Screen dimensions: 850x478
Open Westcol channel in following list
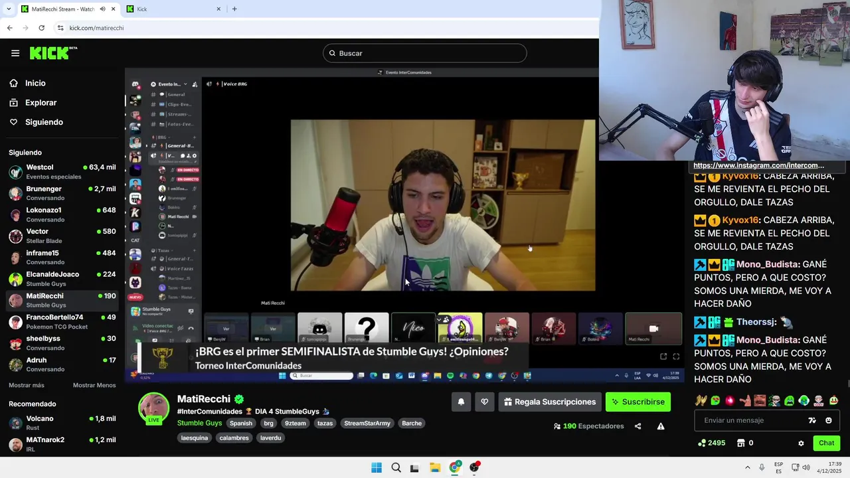(62, 172)
